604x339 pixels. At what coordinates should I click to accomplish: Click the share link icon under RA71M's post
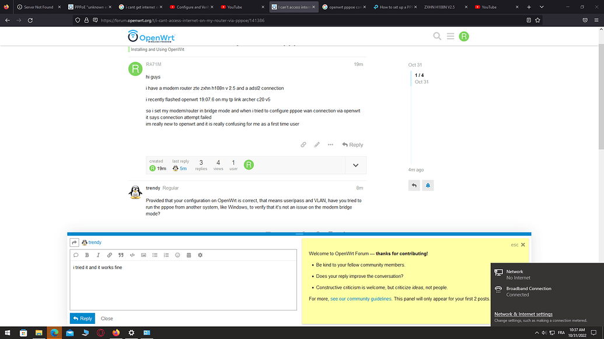(303, 144)
